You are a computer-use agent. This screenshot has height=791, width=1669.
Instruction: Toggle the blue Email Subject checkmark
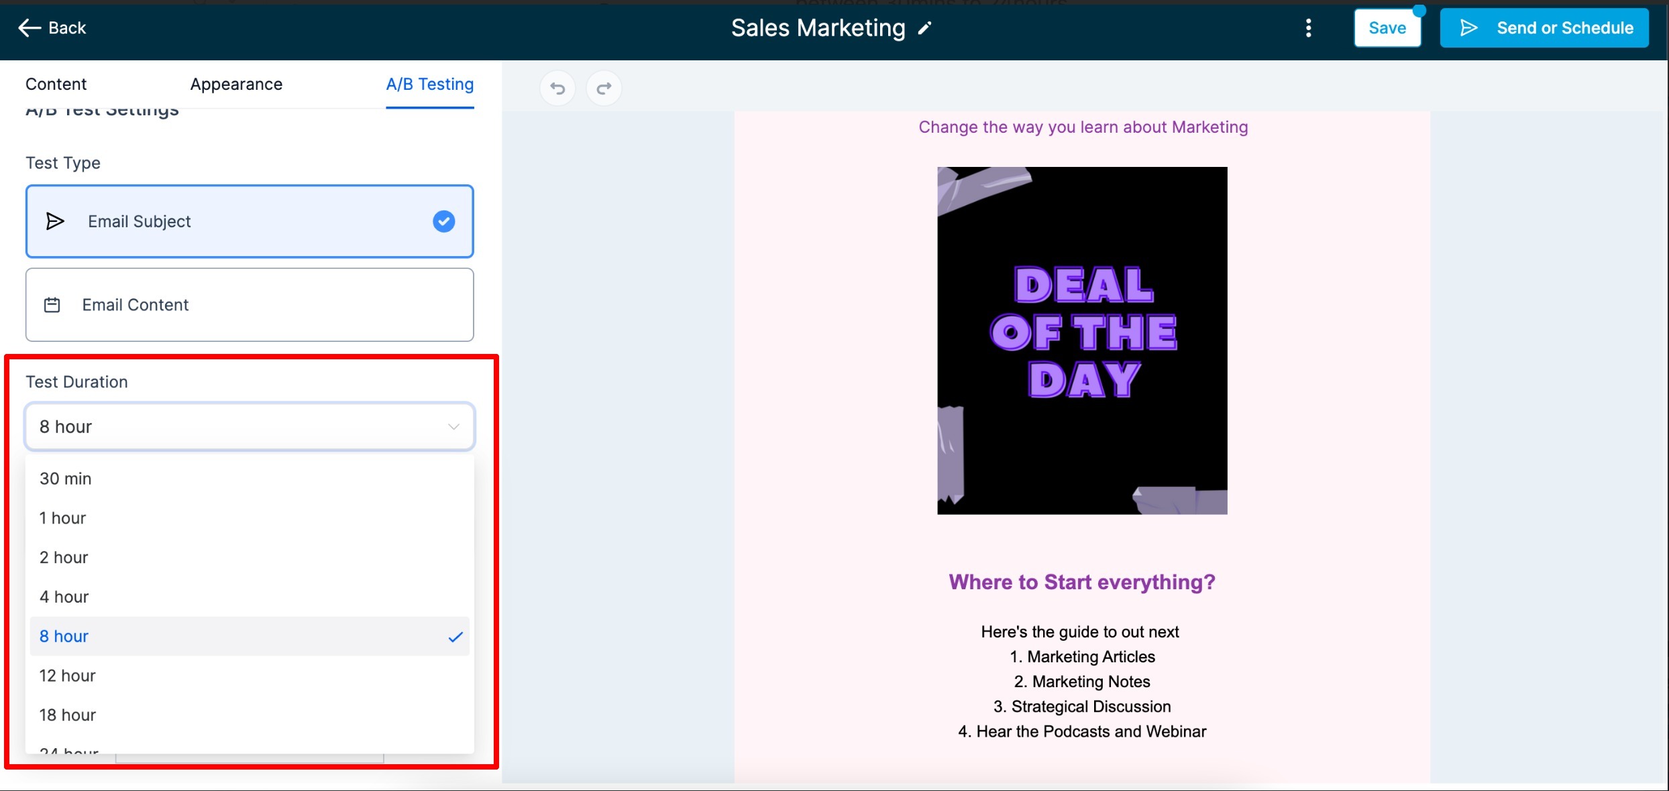(443, 221)
